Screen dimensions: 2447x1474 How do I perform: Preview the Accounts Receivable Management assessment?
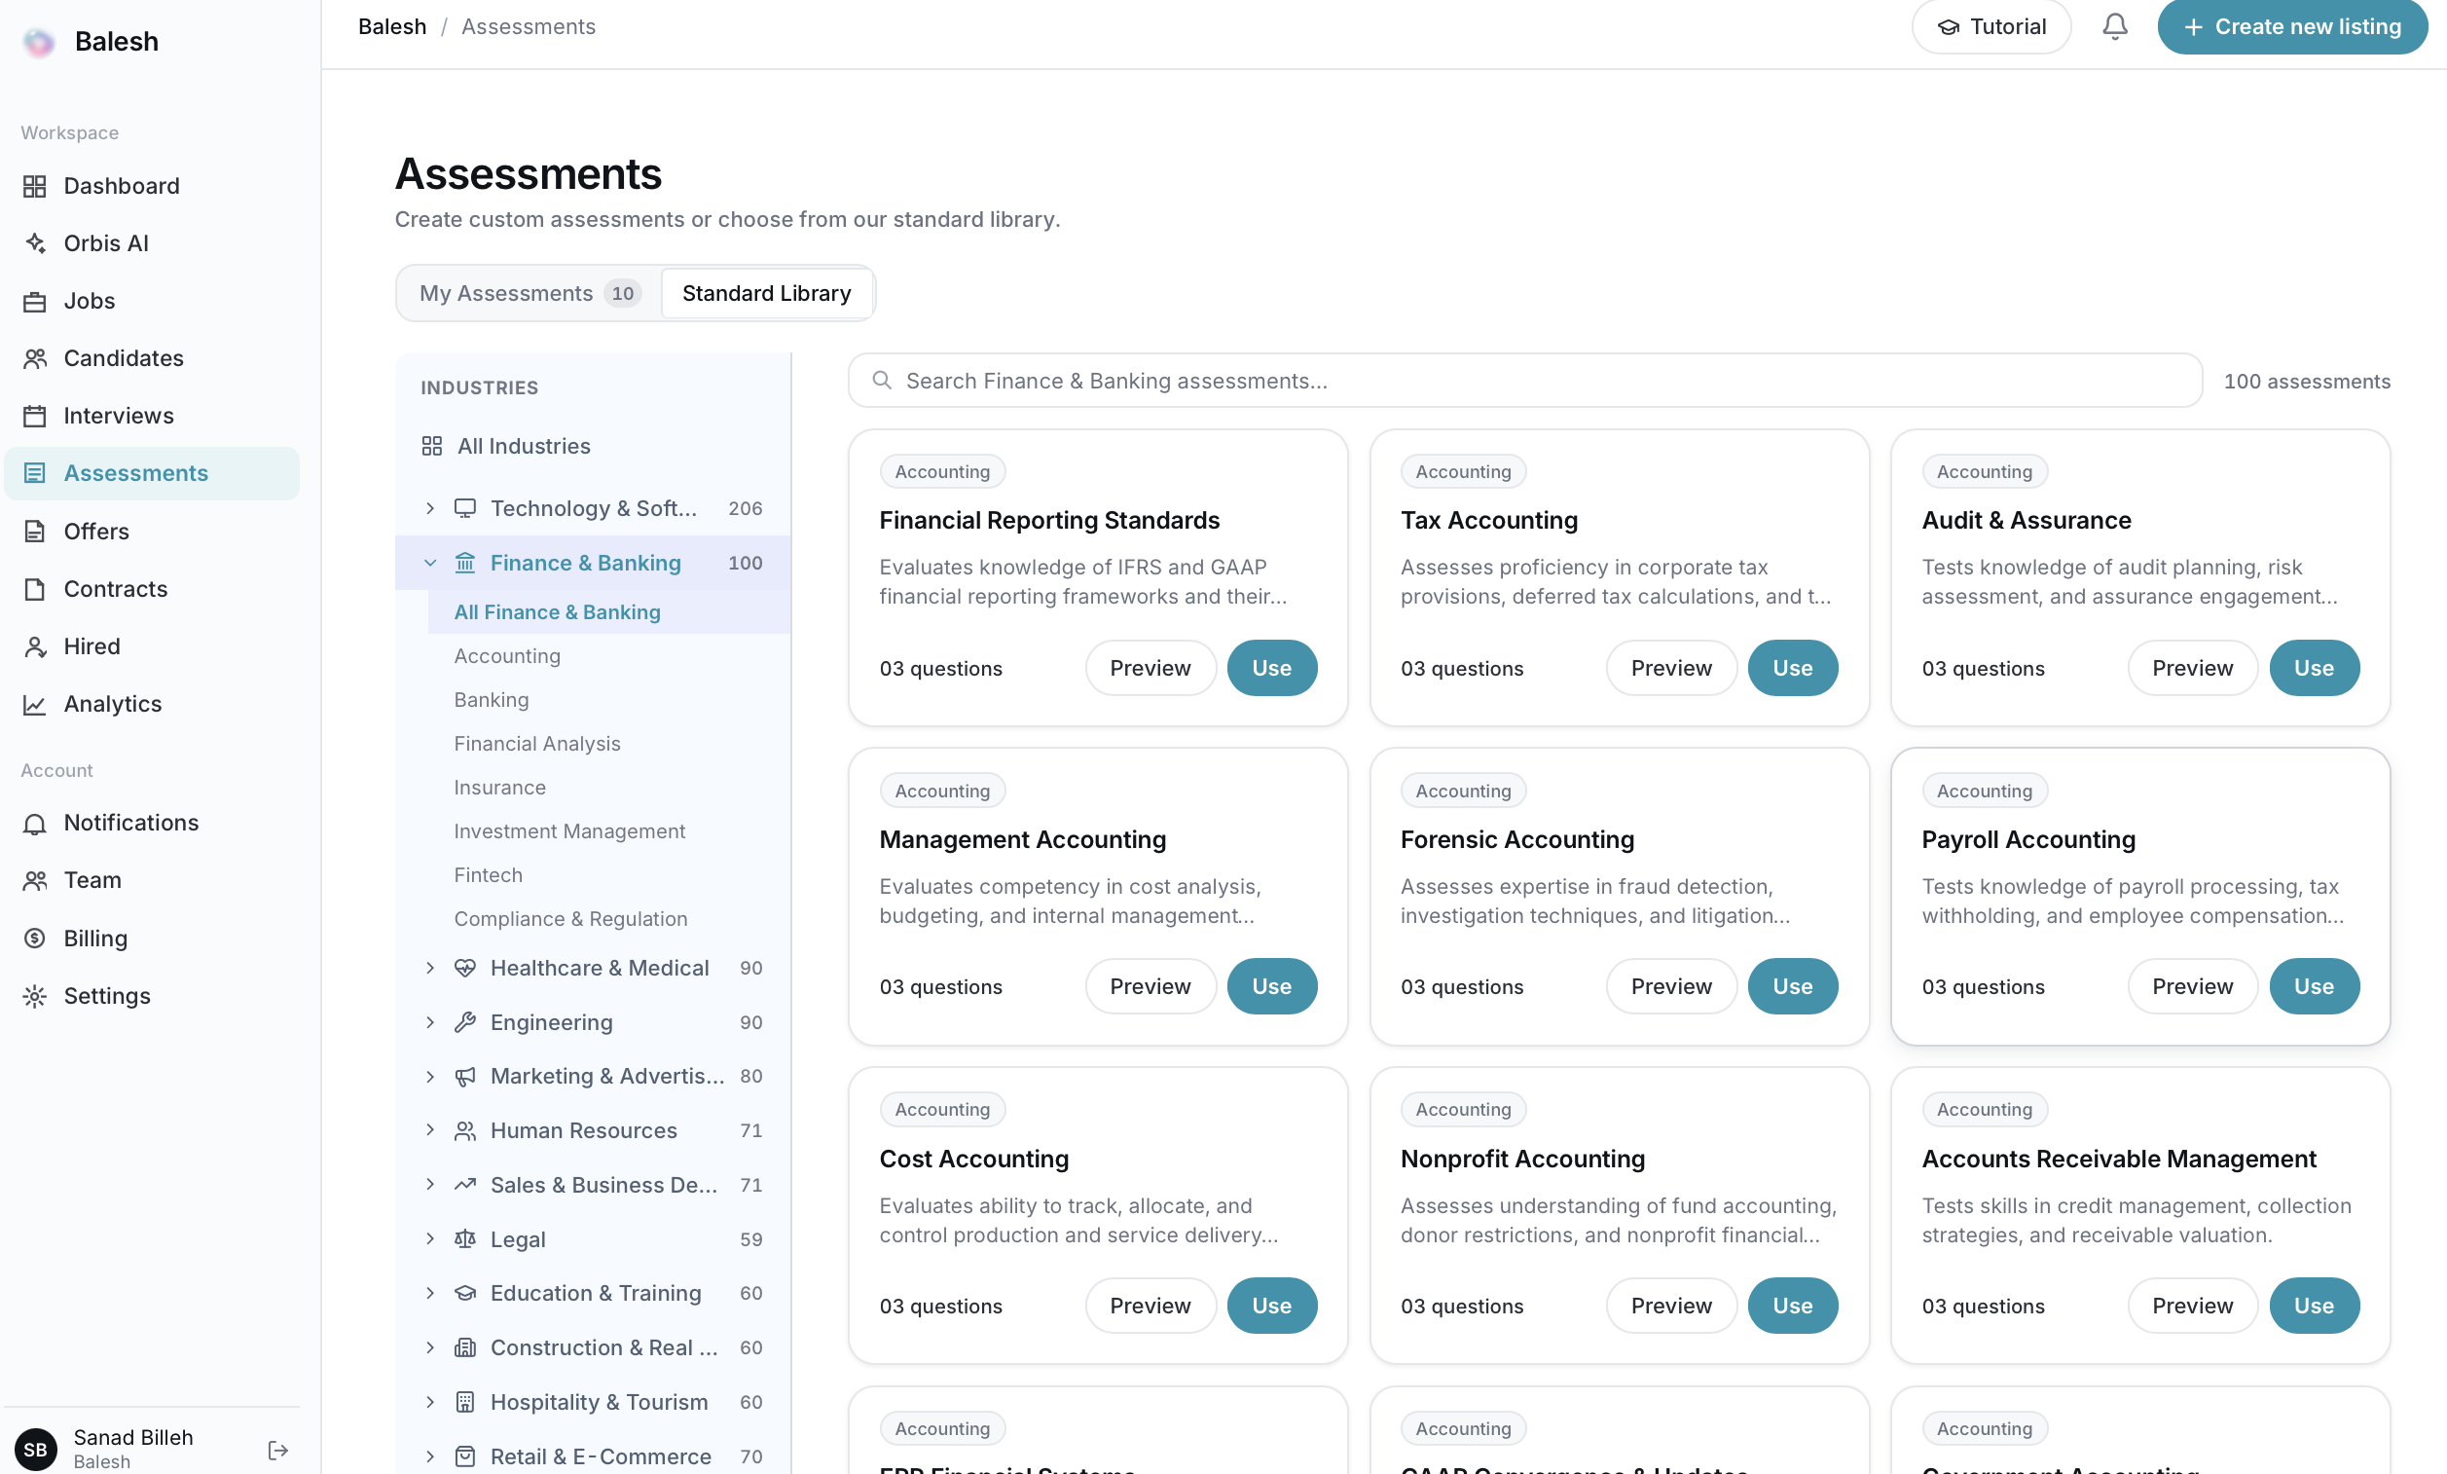(2192, 1307)
